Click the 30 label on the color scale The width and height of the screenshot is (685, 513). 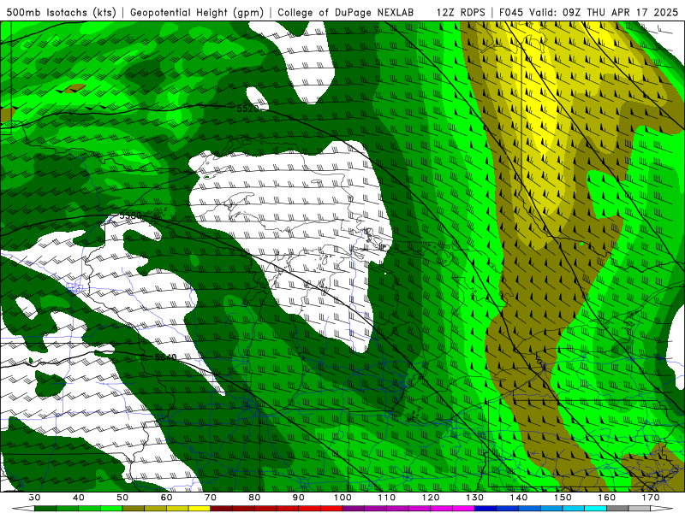pyautogui.click(x=34, y=498)
